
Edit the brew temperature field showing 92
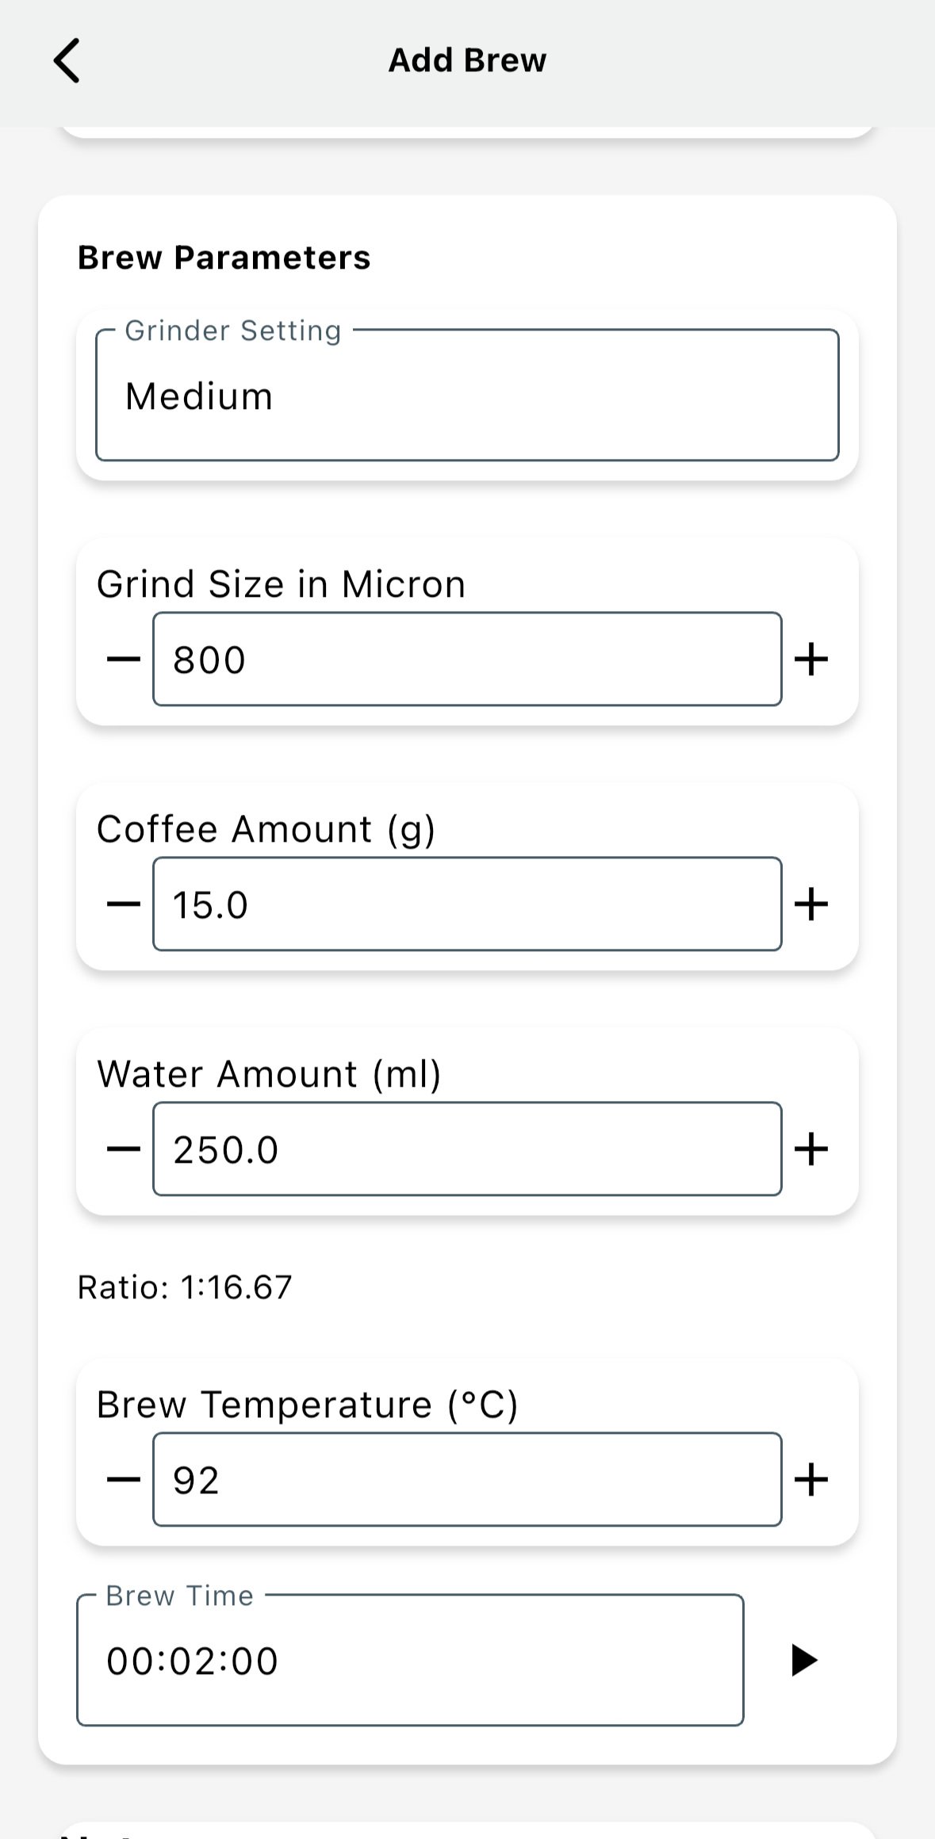coord(467,1480)
